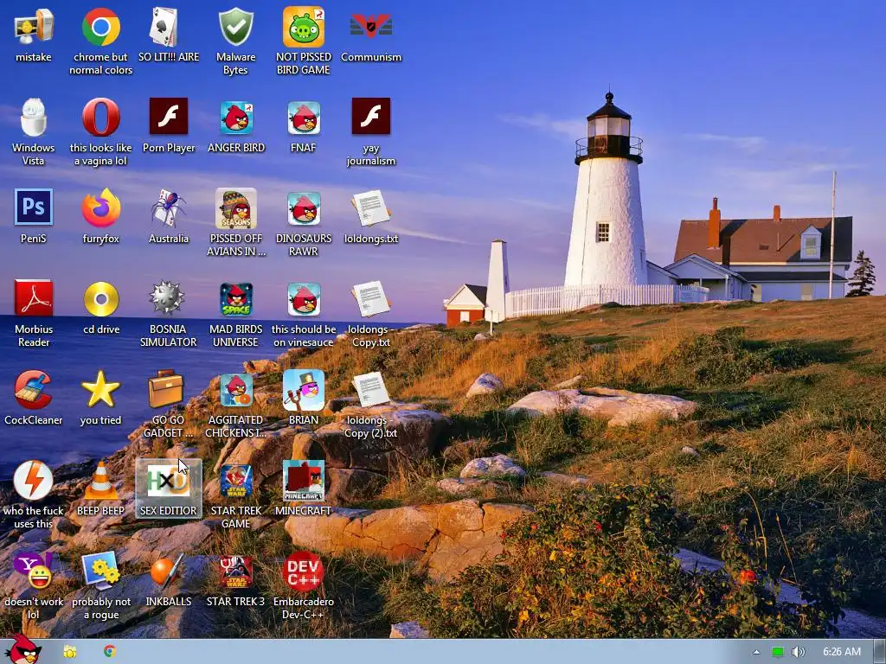
Task: Open the Yahoo Messenger 'doesn't work lol' icon
Action: [34, 571]
